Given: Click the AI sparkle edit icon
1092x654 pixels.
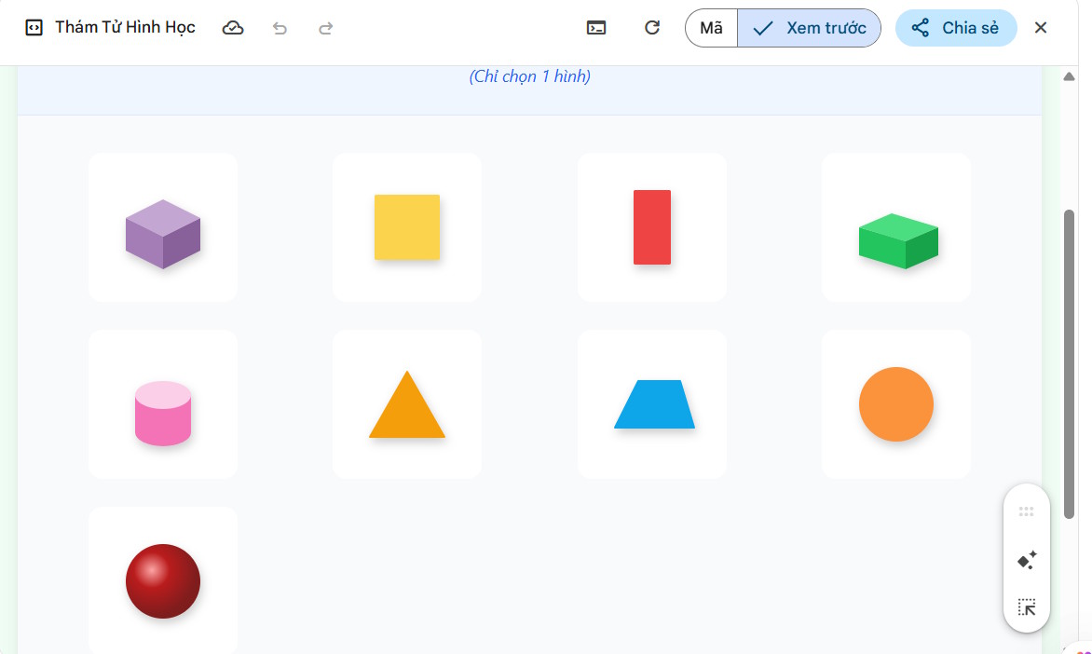Looking at the screenshot, I should (1027, 561).
